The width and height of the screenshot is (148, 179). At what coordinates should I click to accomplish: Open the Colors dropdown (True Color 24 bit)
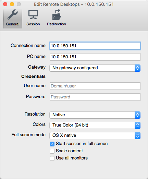click(95, 125)
